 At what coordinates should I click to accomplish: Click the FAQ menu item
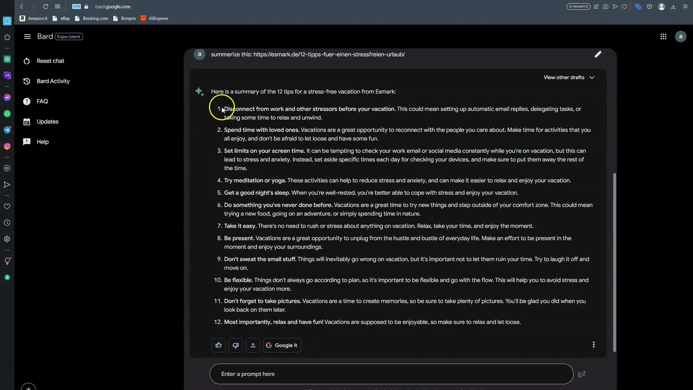click(x=42, y=101)
